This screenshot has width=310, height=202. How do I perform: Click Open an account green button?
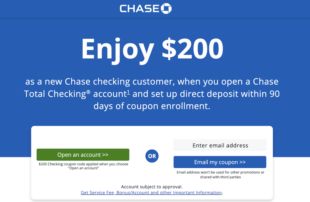point(83,155)
